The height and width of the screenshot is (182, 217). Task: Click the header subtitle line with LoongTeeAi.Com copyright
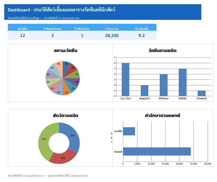tap(44, 18)
